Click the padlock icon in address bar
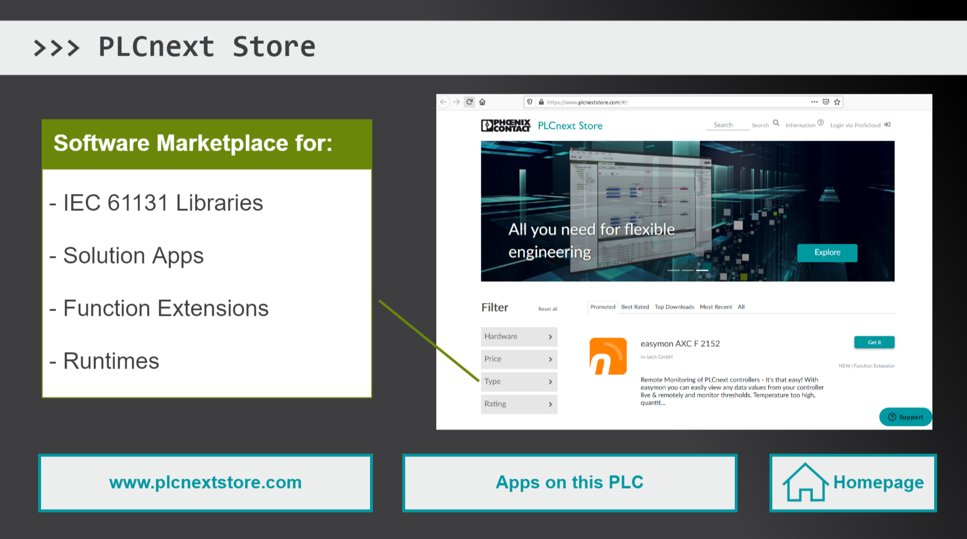This screenshot has height=539, width=967. tap(541, 102)
